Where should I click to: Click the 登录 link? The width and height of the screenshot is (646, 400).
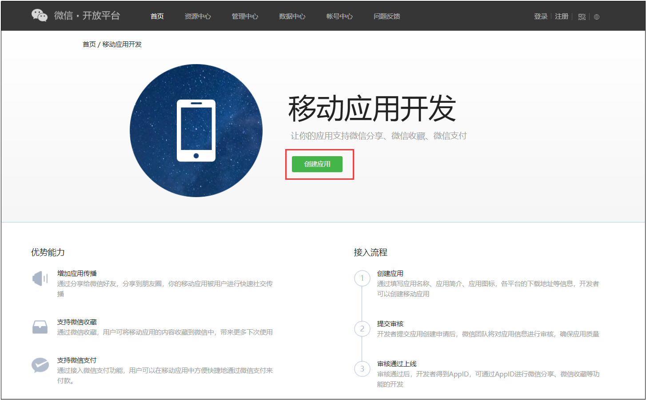541,16
